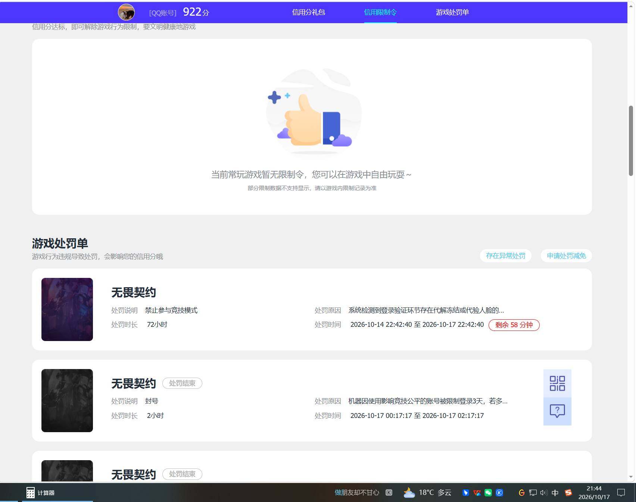Click the [QQ账号] label
This screenshot has width=636, height=502.
click(163, 13)
